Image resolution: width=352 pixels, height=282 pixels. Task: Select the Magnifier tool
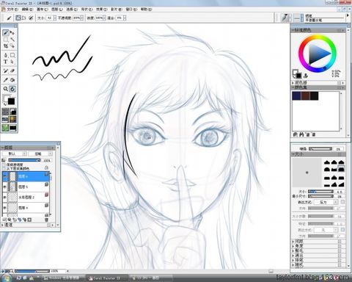[x=6, y=89]
